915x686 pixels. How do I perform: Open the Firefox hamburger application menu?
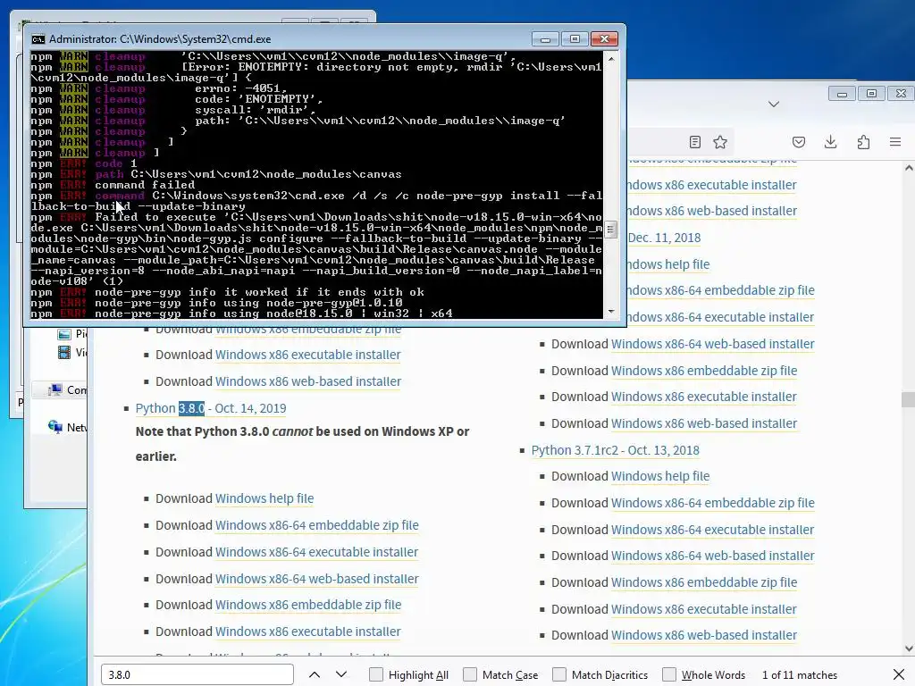895,142
